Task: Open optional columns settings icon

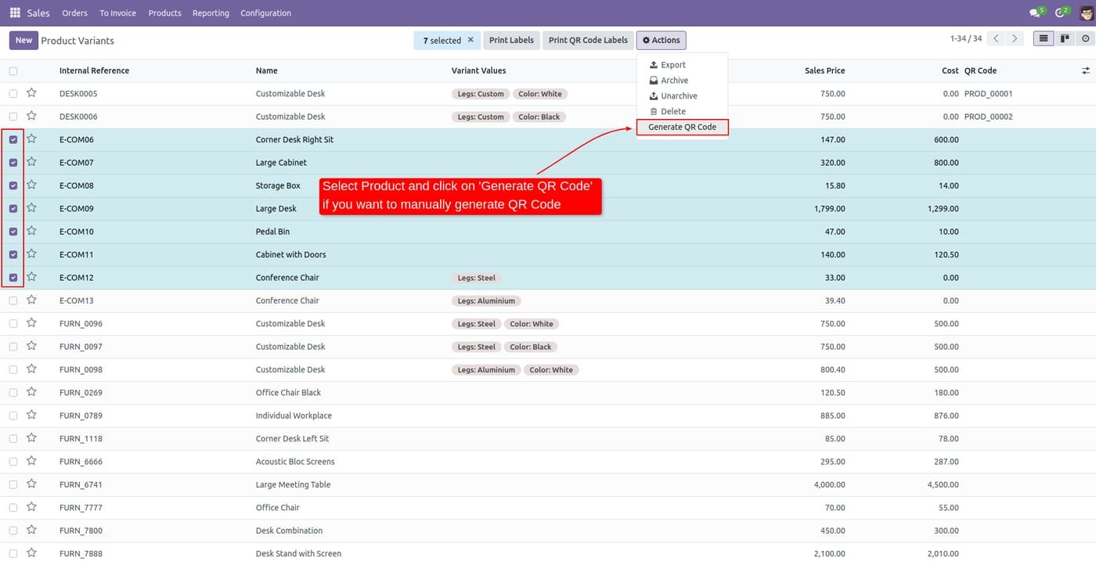Action: 1086,70
